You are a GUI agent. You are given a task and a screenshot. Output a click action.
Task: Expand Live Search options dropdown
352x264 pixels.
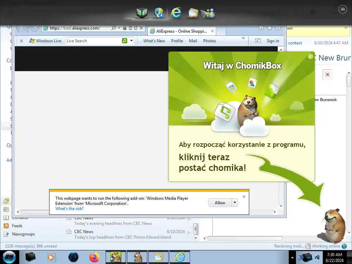tap(132, 41)
